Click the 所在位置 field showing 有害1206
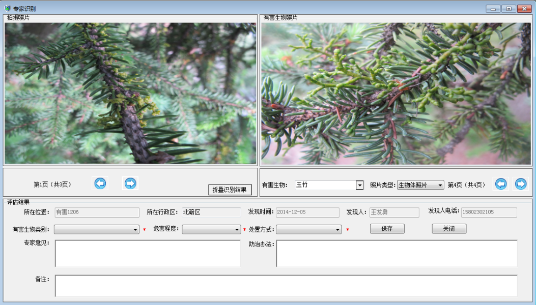Image resolution: width=536 pixels, height=305 pixels. pos(98,212)
